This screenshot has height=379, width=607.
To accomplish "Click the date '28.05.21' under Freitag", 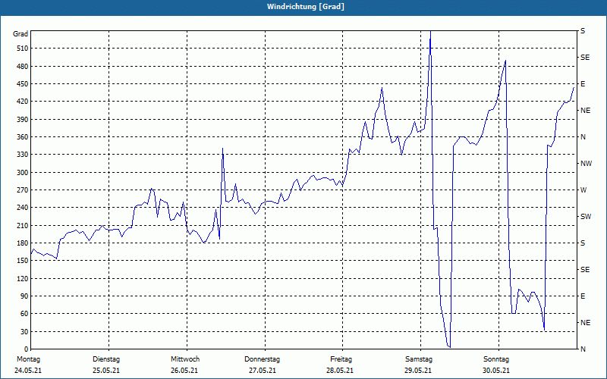I will (x=340, y=371).
